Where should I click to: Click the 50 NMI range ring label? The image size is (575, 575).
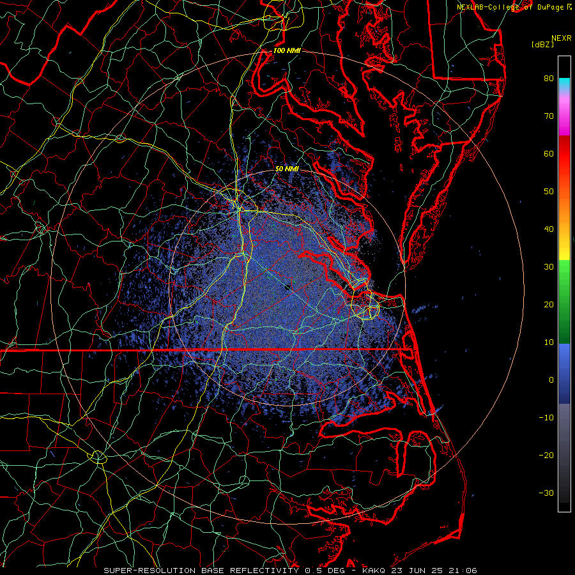click(x=287, y=169)
